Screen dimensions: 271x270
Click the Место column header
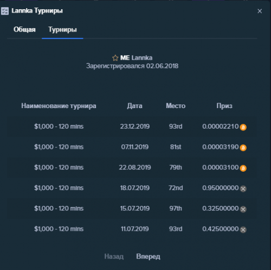coord(176,106)
